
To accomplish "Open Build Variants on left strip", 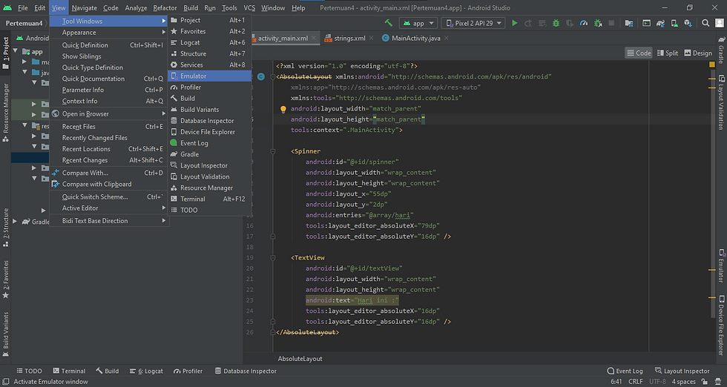I will click(6, 334).
